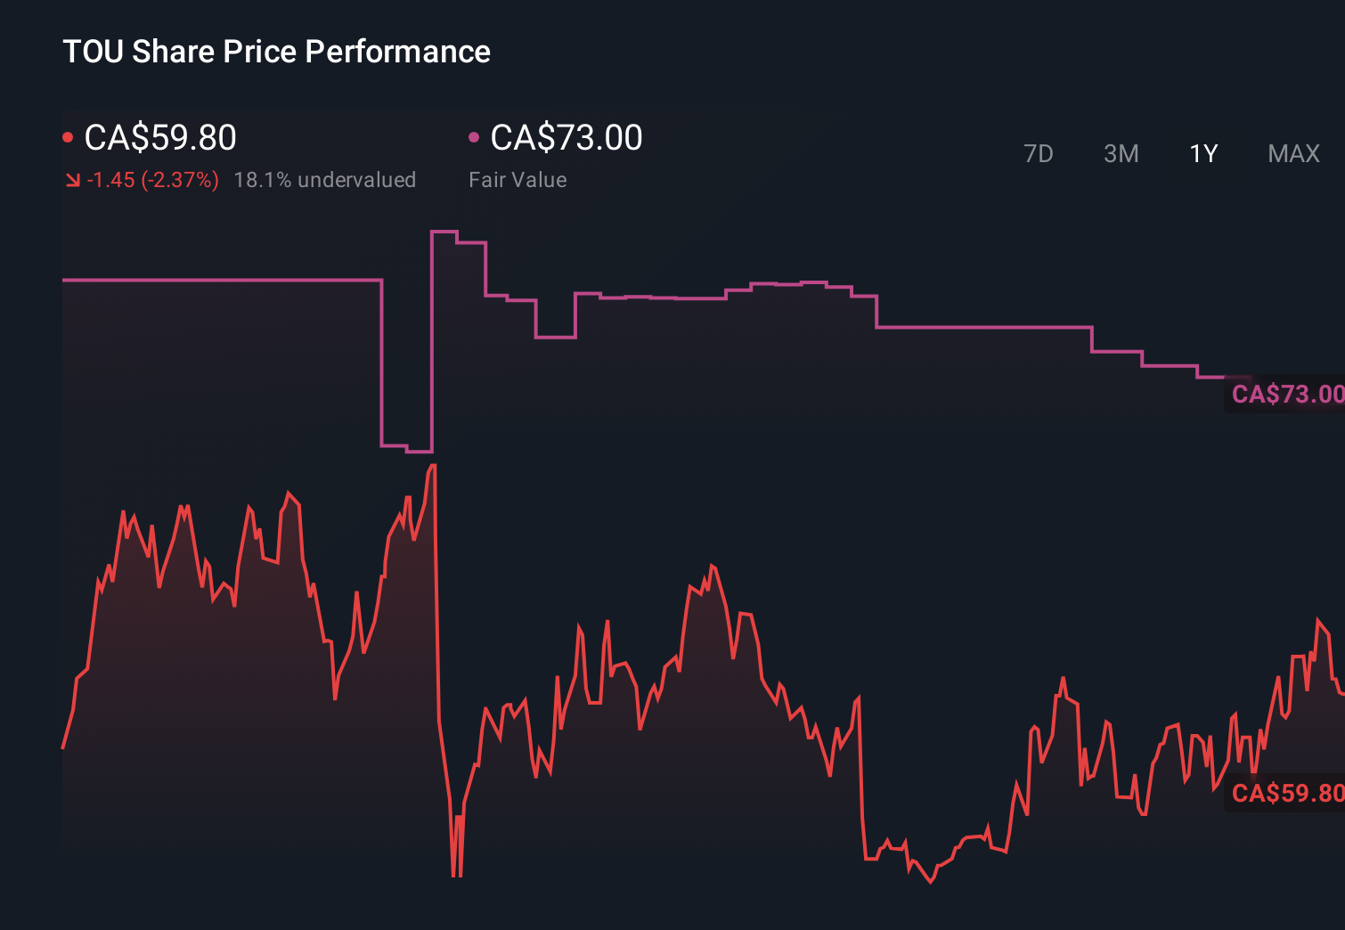Click the downward red arrow change indicator

[x=72, y=179]
